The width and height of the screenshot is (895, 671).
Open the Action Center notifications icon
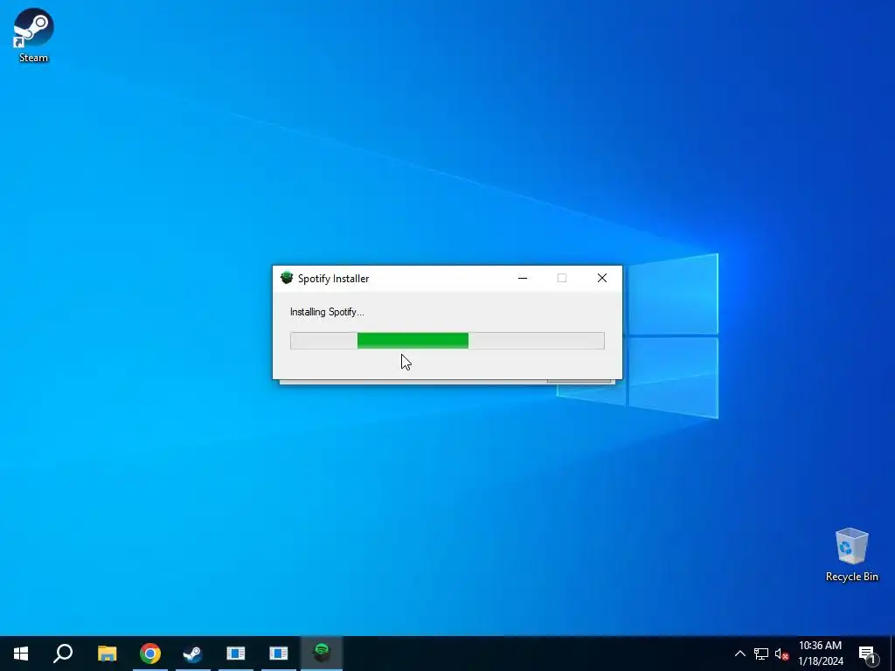(x=867, y=654)
